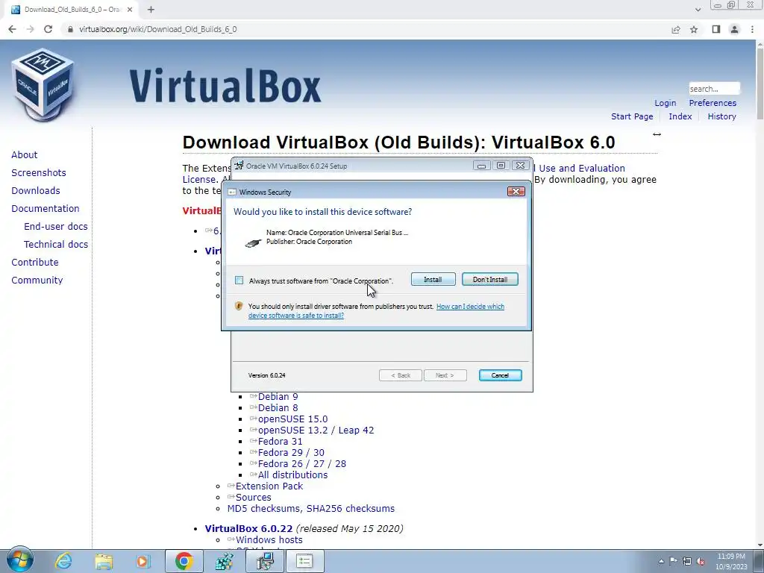Close the Download_Old_Builds_6_0 tab
This screenshot has height=573, width=764.
pos(130,9)
